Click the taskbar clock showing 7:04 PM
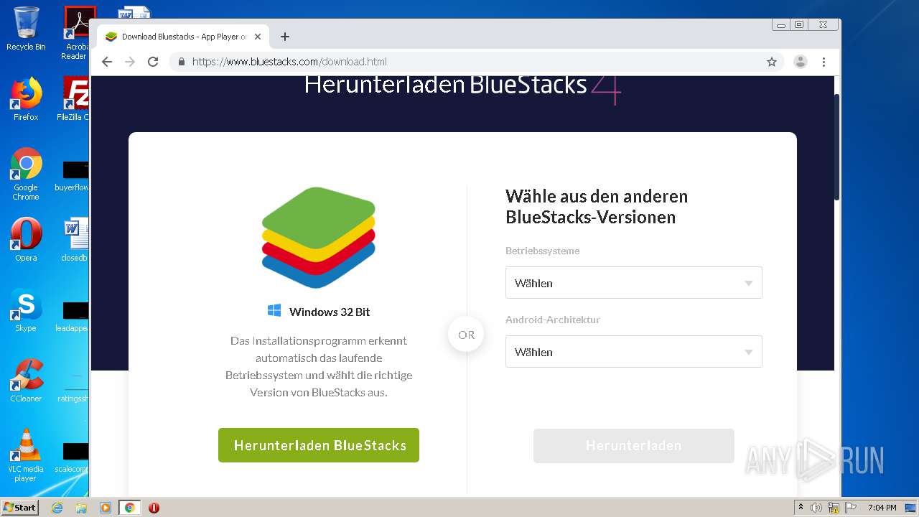 pyautogui.click(x=882, y=508)
